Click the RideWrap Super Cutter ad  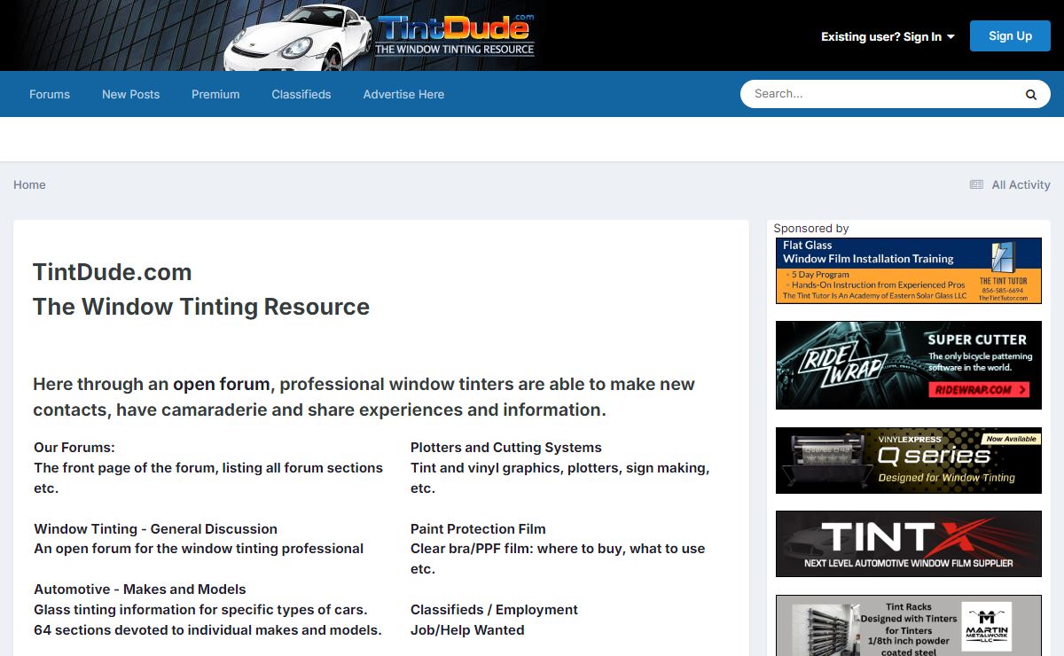click(x=909, y=365)
